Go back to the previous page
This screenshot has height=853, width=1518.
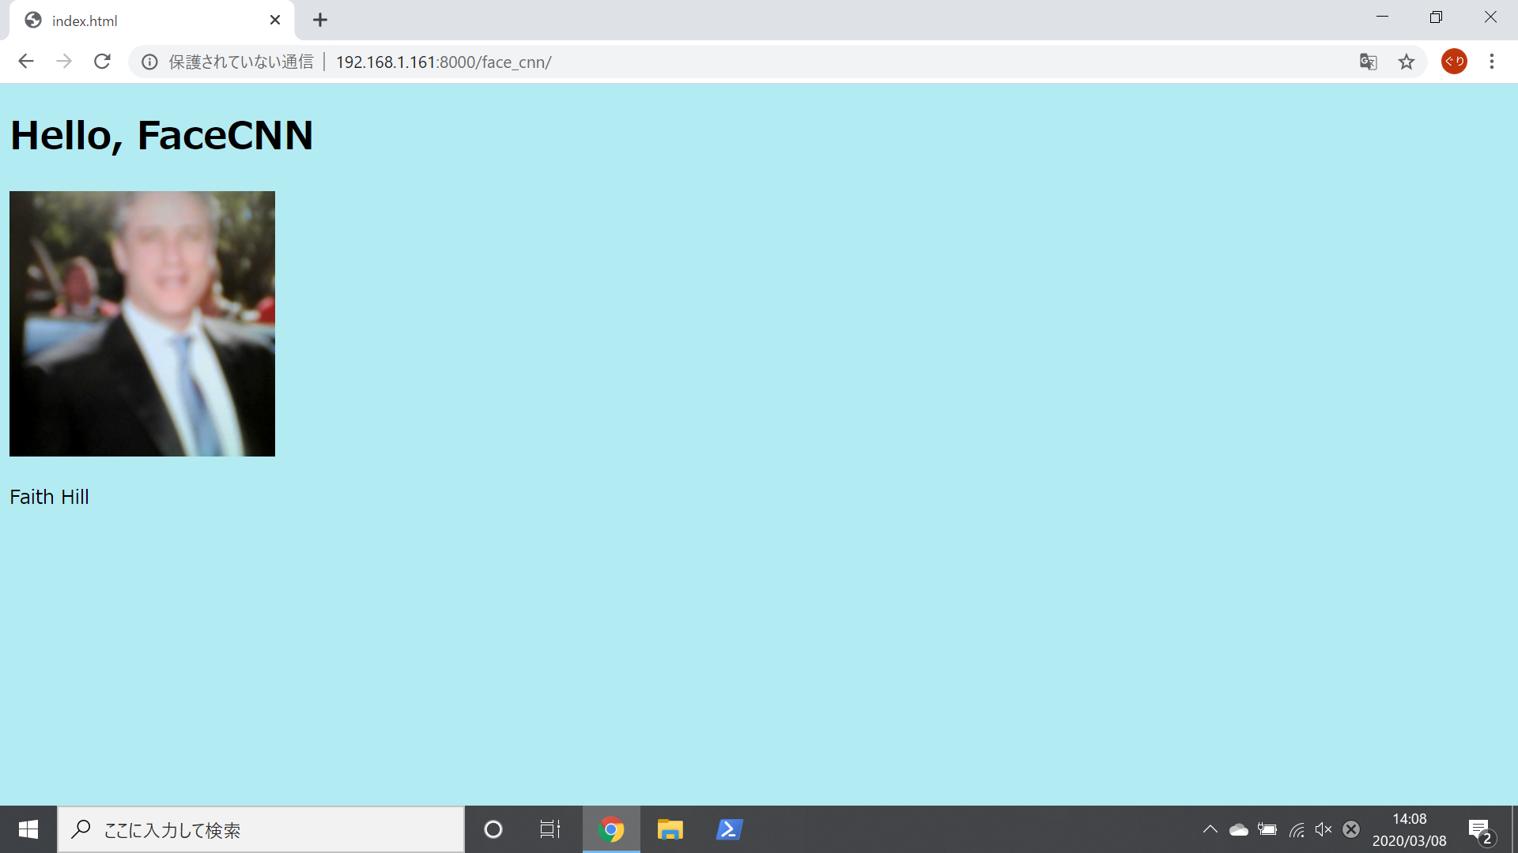tap(26, 62)
